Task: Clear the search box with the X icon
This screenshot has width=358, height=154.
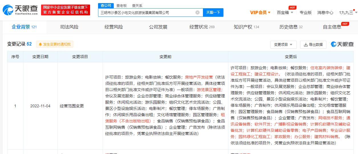Action: click(197, 13)
